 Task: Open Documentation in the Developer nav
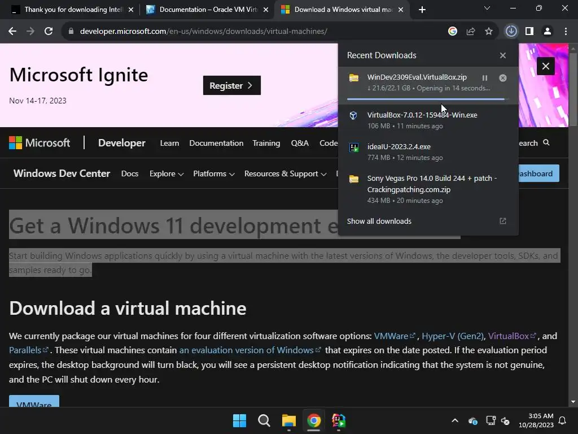tap(216, 143)
